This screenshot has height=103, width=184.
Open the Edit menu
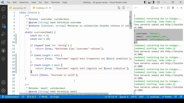pyautogui.click(x=15, y=2)
